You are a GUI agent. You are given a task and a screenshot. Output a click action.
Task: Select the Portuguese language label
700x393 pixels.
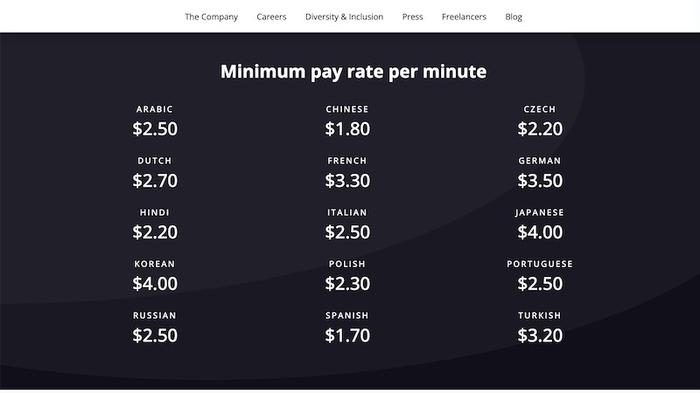540,264
